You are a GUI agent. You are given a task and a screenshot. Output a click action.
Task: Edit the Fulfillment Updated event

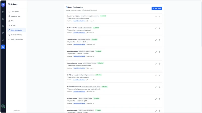click(x=156, y=52)
